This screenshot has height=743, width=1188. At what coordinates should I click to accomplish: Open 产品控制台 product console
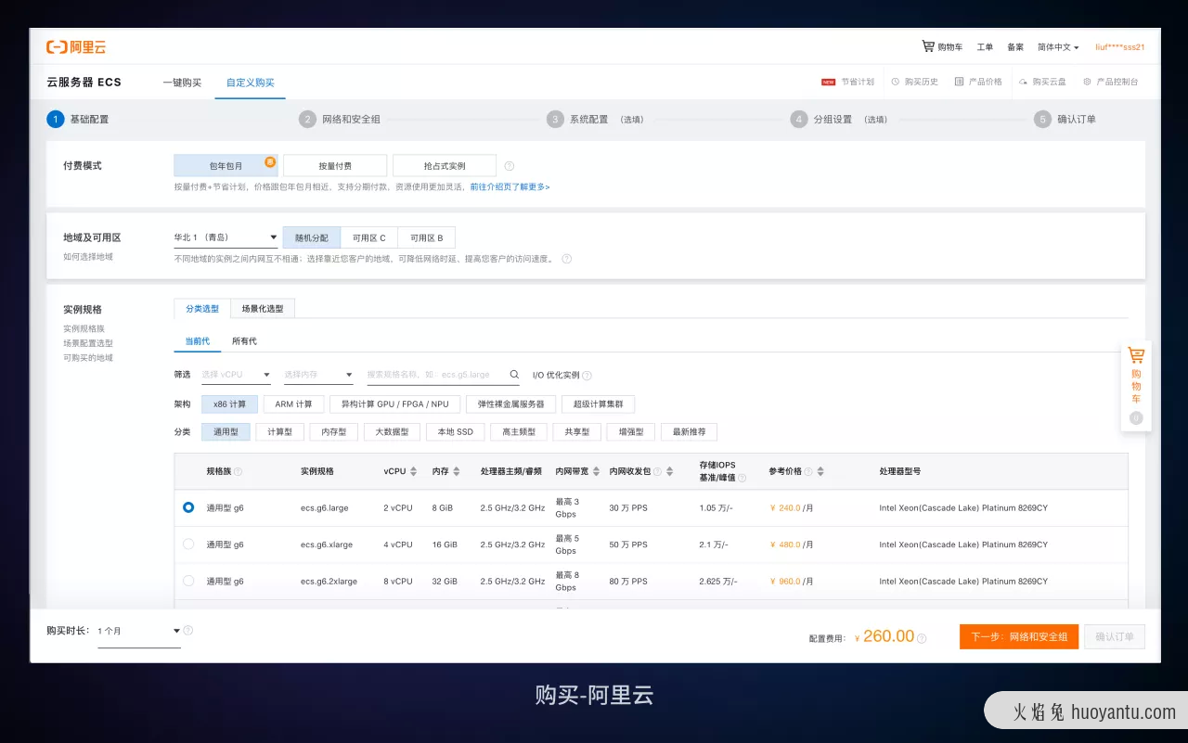click(1110, 82)
